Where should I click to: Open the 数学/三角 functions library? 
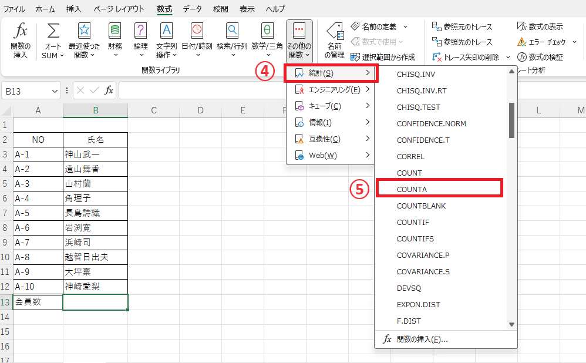267,40
